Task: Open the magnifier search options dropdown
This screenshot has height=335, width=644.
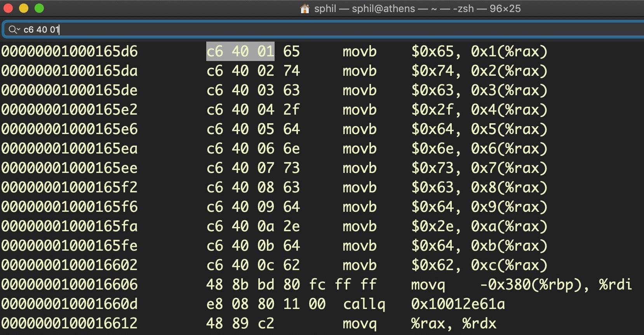Action: pyautogui.click(x=14, y=30)
